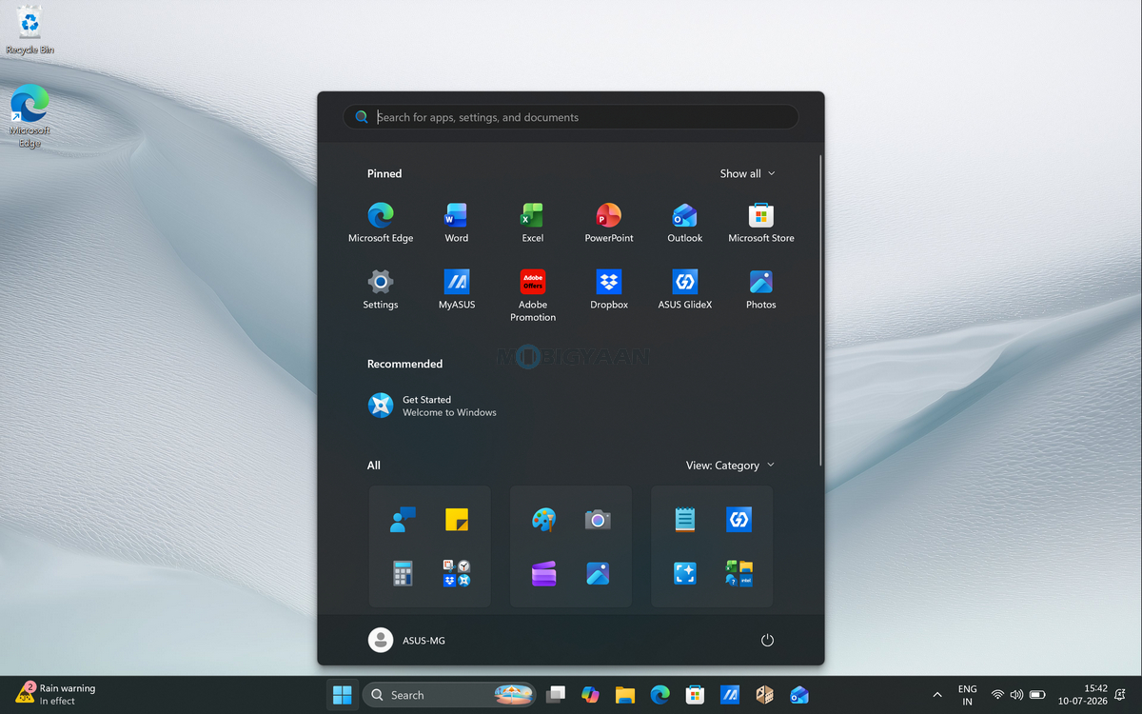Click the Start button on the taskbar
The height and width of the screenshot is (714, 1142).
point(342,695)
